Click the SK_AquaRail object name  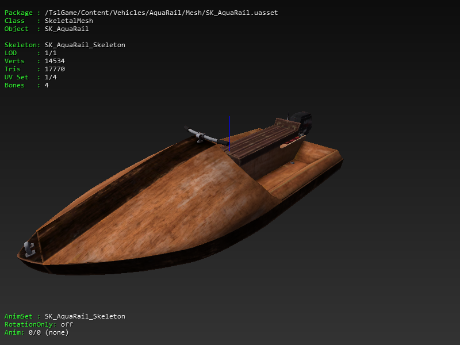click(69, 29)
